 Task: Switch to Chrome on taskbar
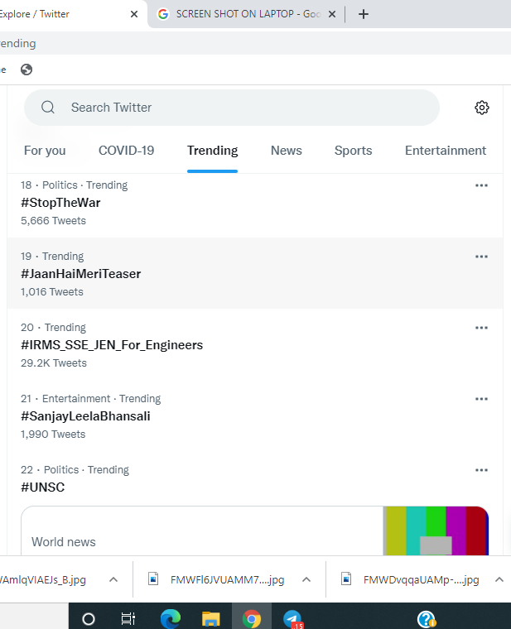pos(252,619)
